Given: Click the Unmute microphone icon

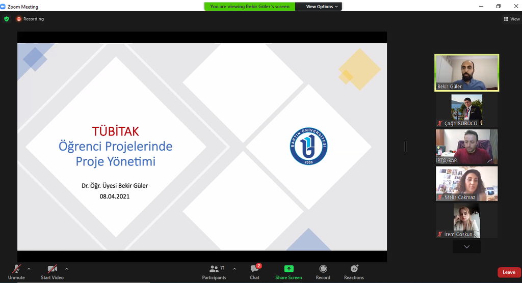Looking at the screenshot, I should coord(16,269).
